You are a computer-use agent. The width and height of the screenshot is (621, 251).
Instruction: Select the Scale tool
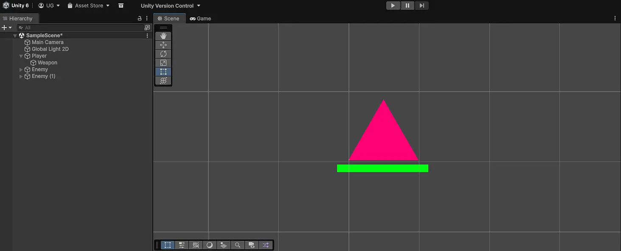point(163,63)
